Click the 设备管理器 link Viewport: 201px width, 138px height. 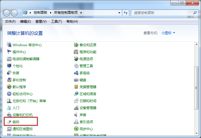88,108
